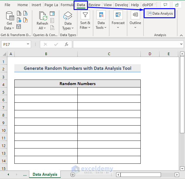The image size is (185, 179).
Task: Open the View tab
Action: (x=108, y=5)
